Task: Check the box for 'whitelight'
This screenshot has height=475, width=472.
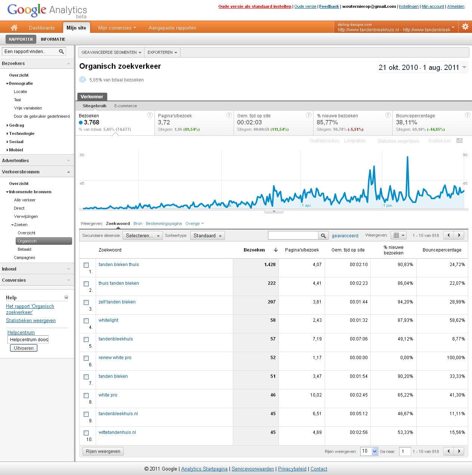Action: (86, 321)
